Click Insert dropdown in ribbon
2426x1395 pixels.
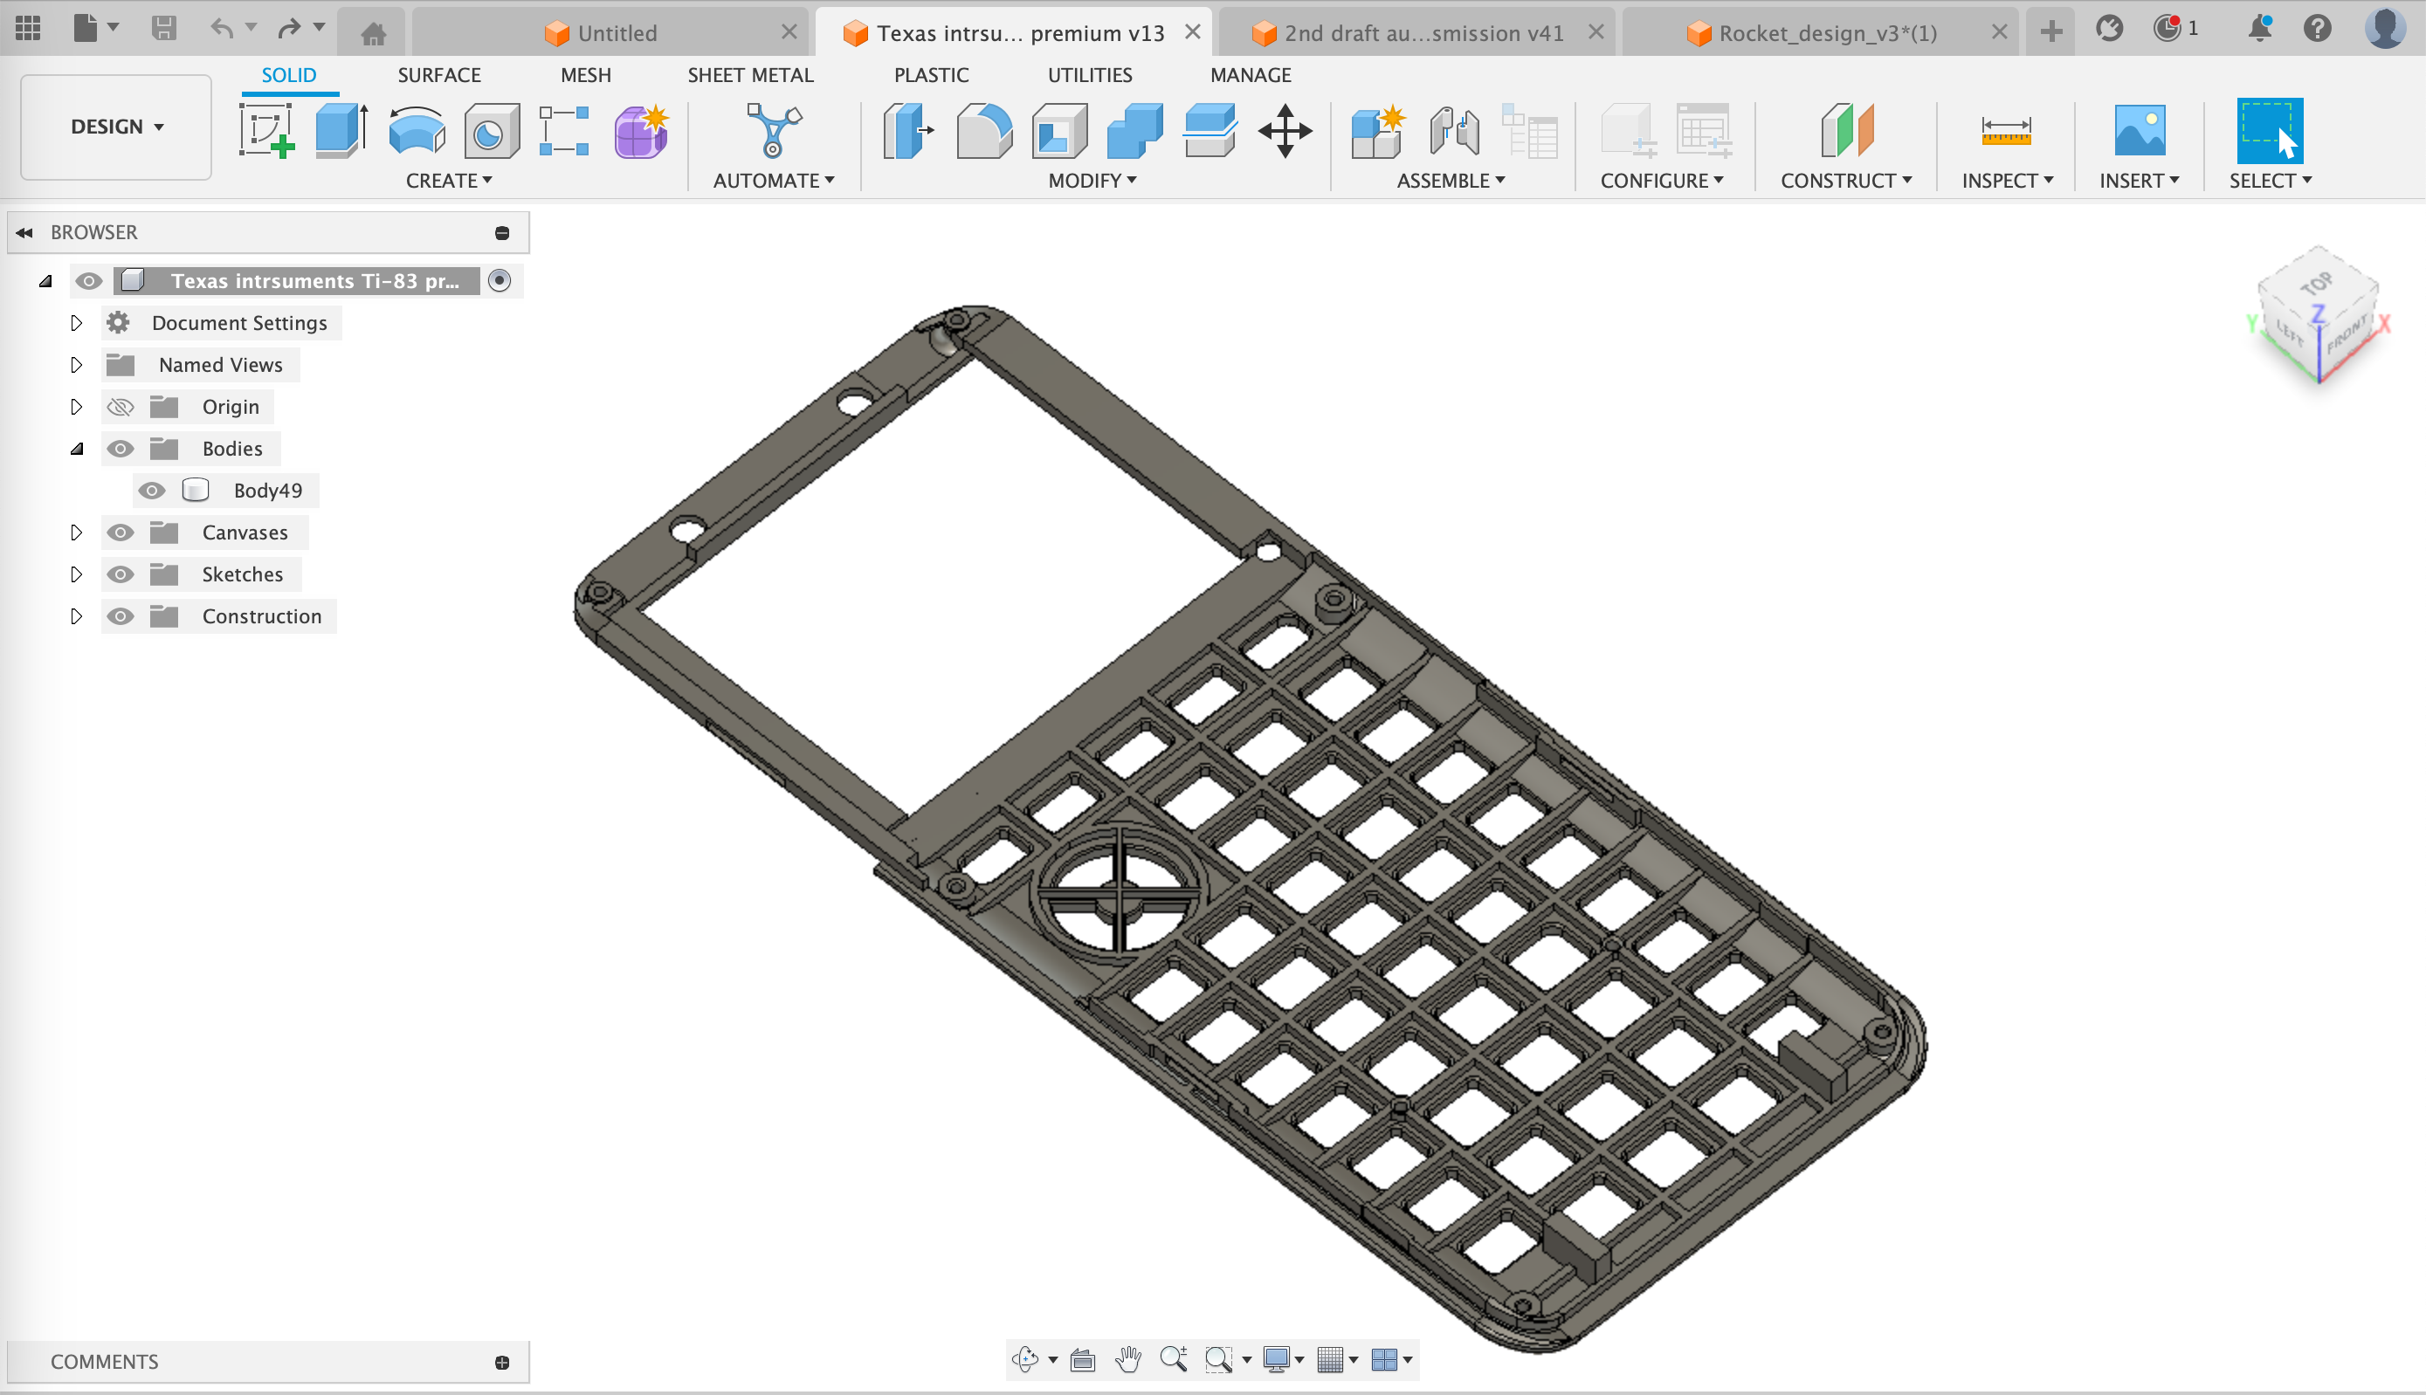pos(2138,180)
